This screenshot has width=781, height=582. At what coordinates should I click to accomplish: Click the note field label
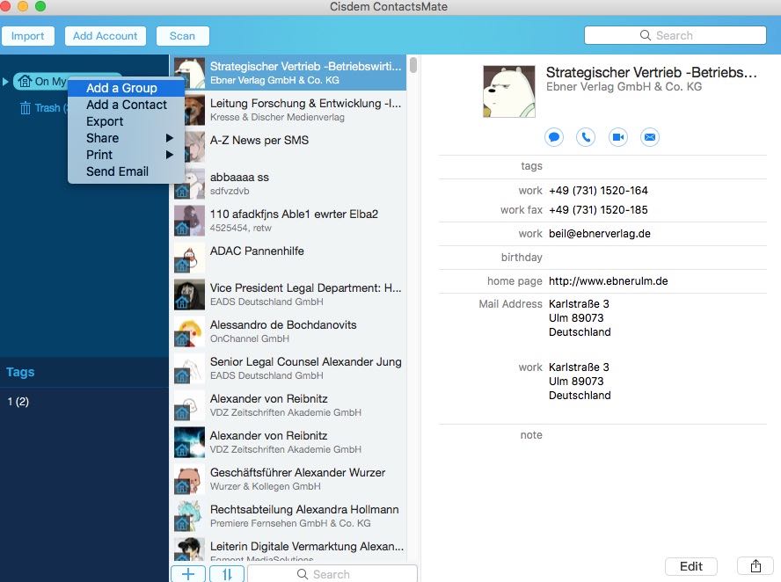(531, 434)
